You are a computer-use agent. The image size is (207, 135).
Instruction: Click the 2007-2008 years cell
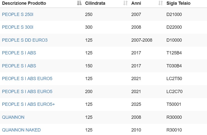click(x=142, y=40)
